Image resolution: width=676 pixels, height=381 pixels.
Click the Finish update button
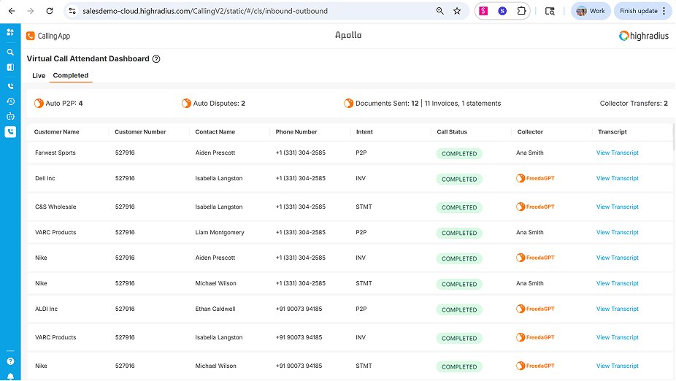tap(638, 11)
